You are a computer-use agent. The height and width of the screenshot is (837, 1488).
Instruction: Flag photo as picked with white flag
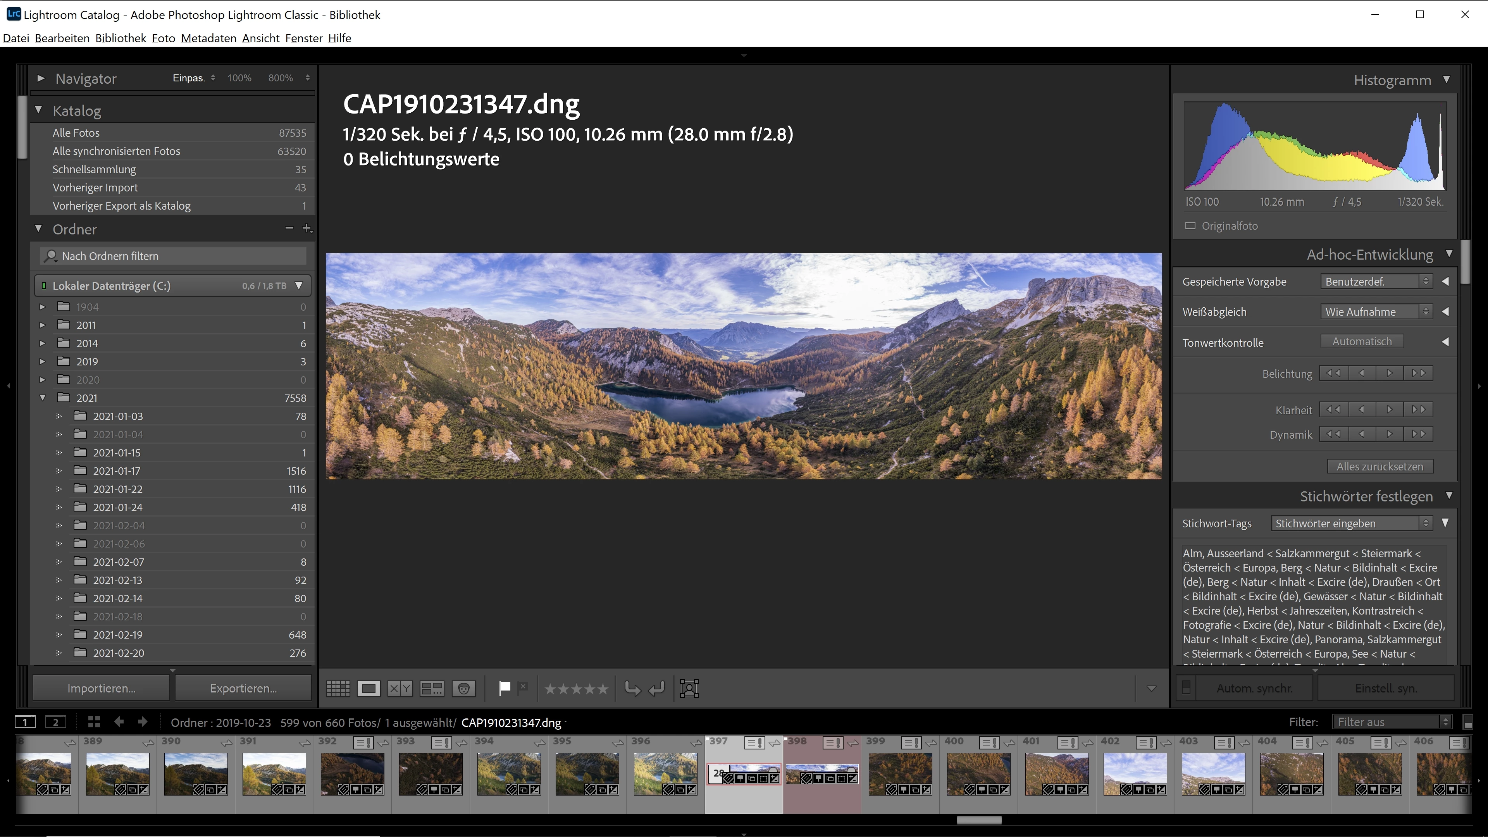point(504,687)
